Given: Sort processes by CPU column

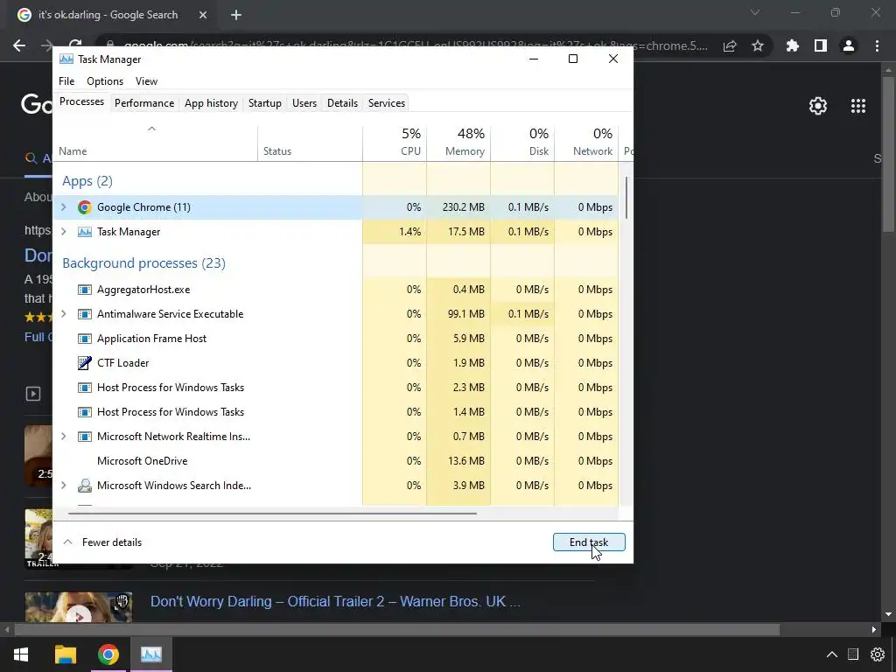Looking at the screenshot, I should click(x=395, y=143).
